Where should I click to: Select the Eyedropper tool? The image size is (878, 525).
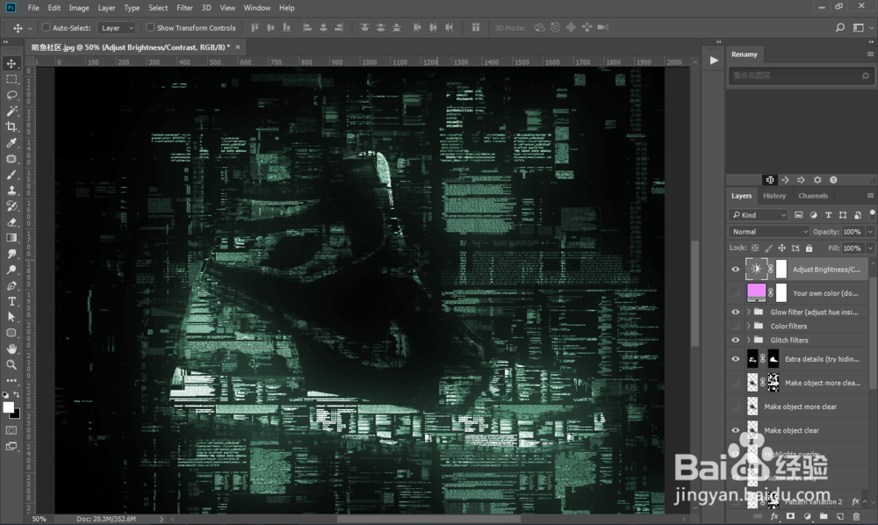(x=11, y=143)
